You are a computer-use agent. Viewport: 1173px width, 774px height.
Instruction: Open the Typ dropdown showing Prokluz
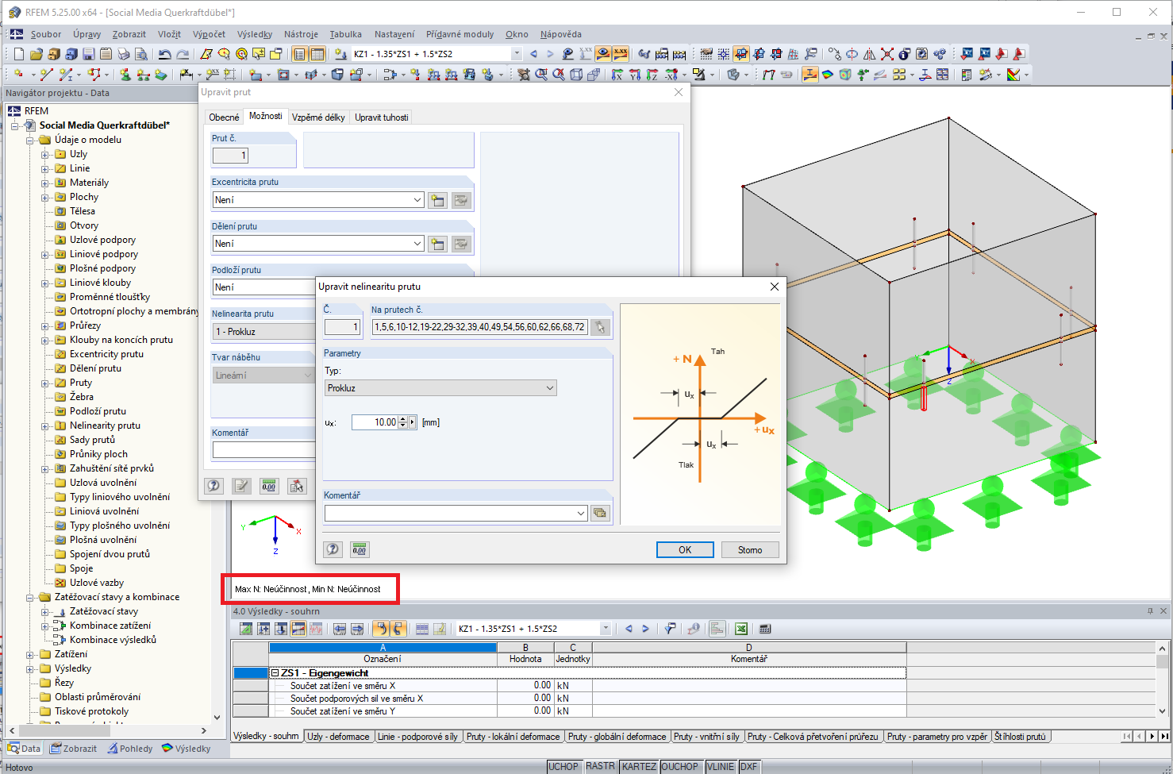pyautogui.click(x=440, y=388)
